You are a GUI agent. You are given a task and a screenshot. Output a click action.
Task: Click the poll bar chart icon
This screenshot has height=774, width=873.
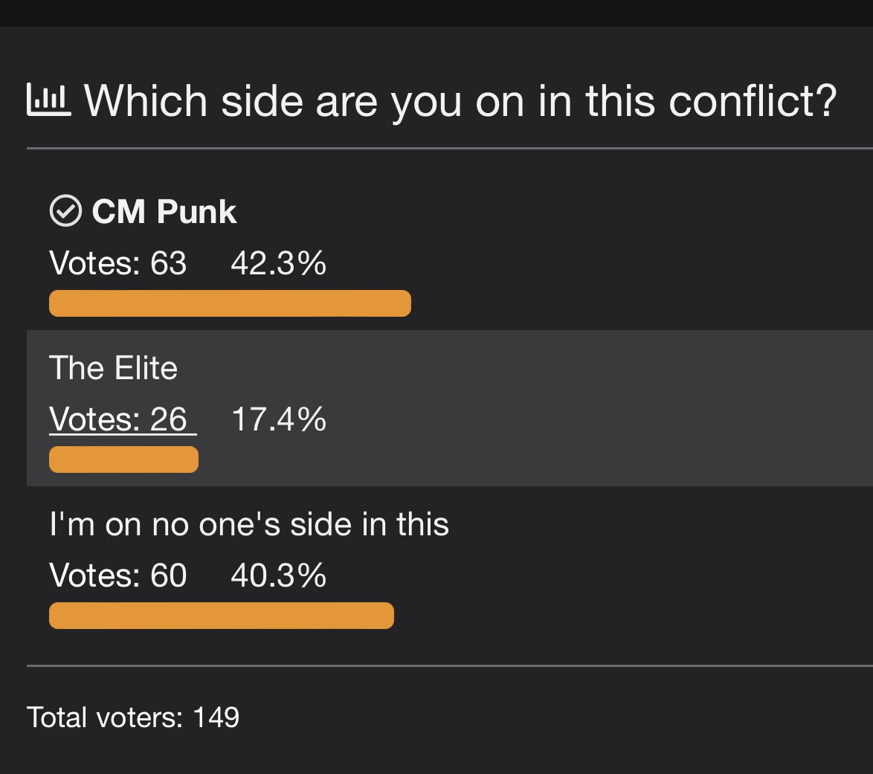pyautogui.click(x=48, y=100)
